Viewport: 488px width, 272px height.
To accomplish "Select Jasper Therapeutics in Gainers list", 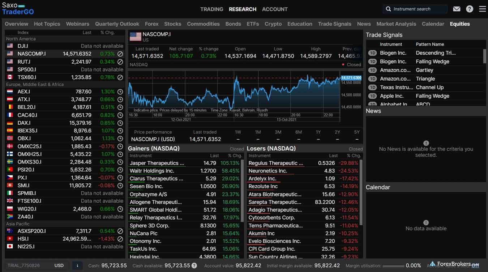I will click(x=157, y=163).
